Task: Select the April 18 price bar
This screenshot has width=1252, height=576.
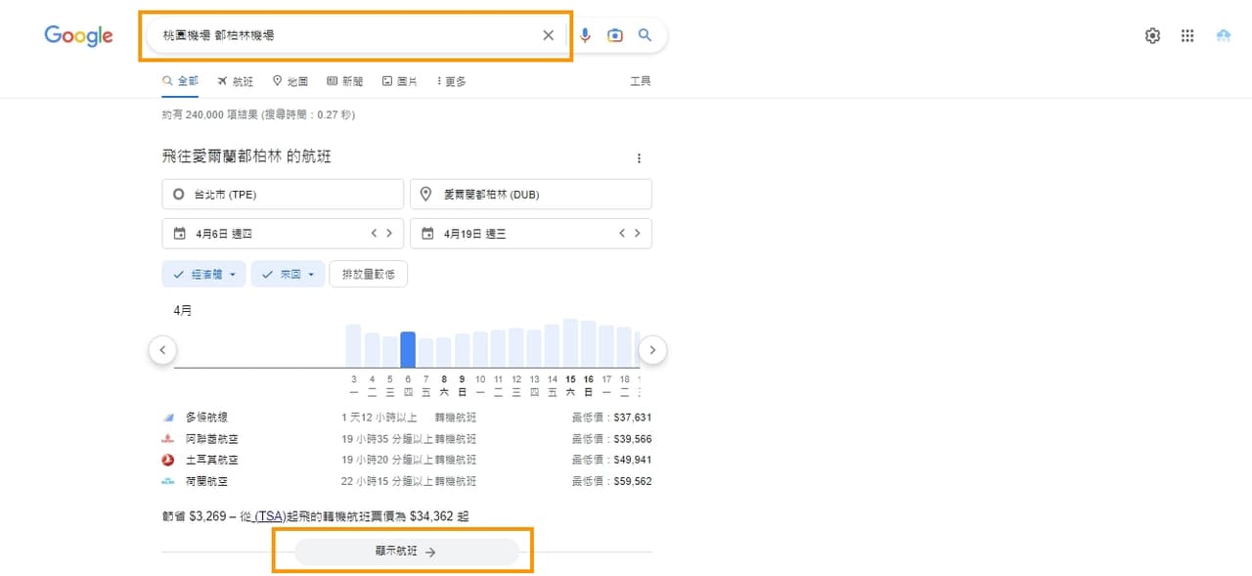Action: point(624,346)
